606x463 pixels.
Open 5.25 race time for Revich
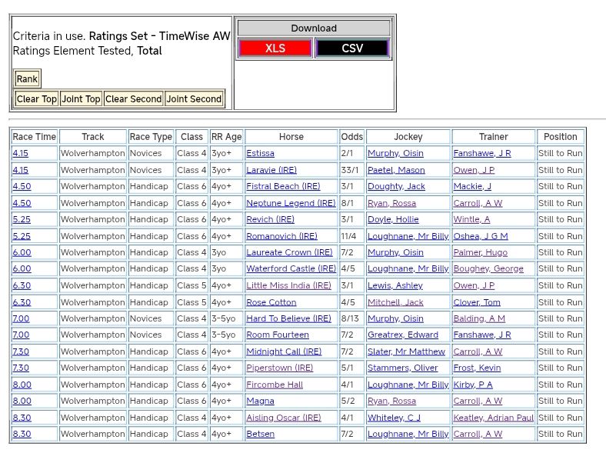pos(22,220)
